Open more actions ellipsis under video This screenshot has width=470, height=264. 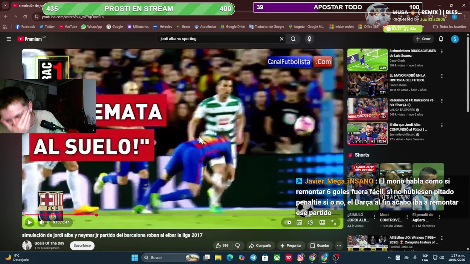[x=339, y=246]
